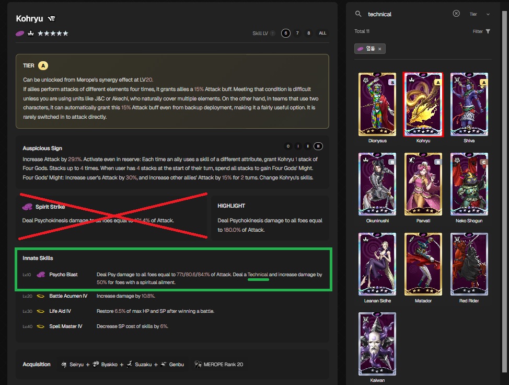This screenshot has width=509, height=385.
Task: Click the Auspicious Sign heading
Action: tap(42, 148)
